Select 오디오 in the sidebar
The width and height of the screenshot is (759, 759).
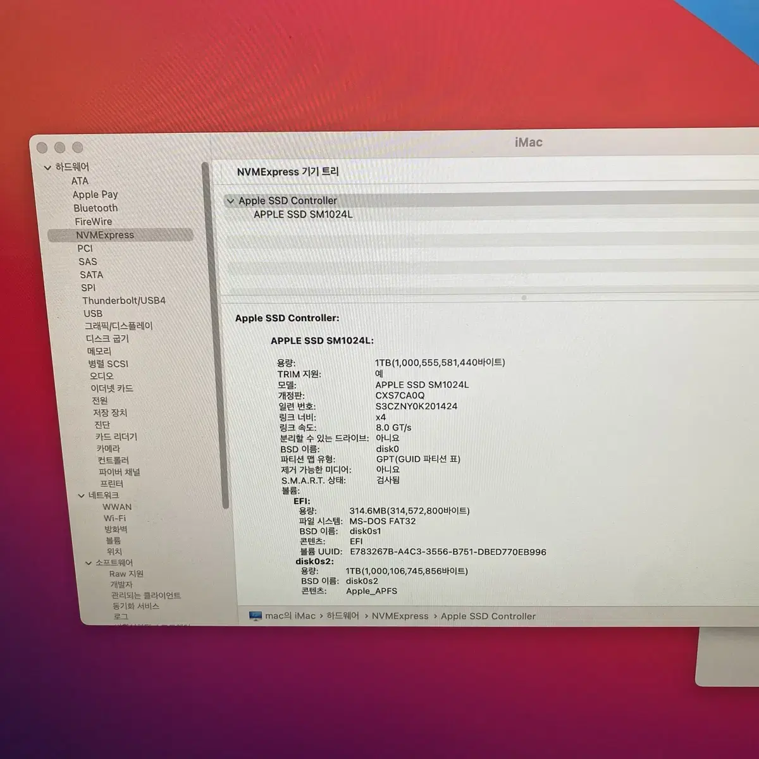coord(101,376)
